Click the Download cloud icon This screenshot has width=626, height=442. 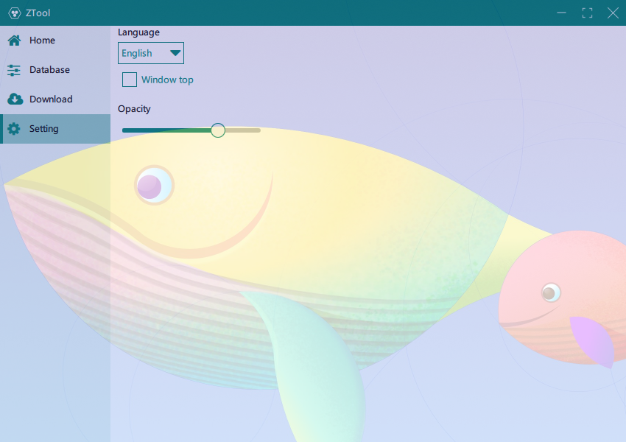(x=15, y=99)
